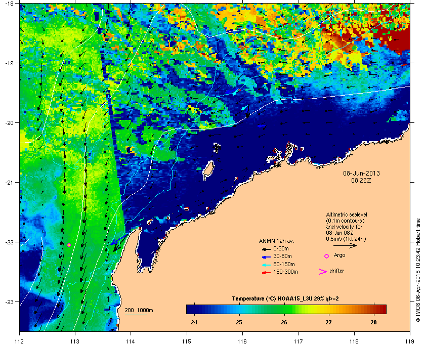The width and height of the screenshot is (425, 344).
Task: Click the latitude axis label -18
Action: tap(11, 4)
